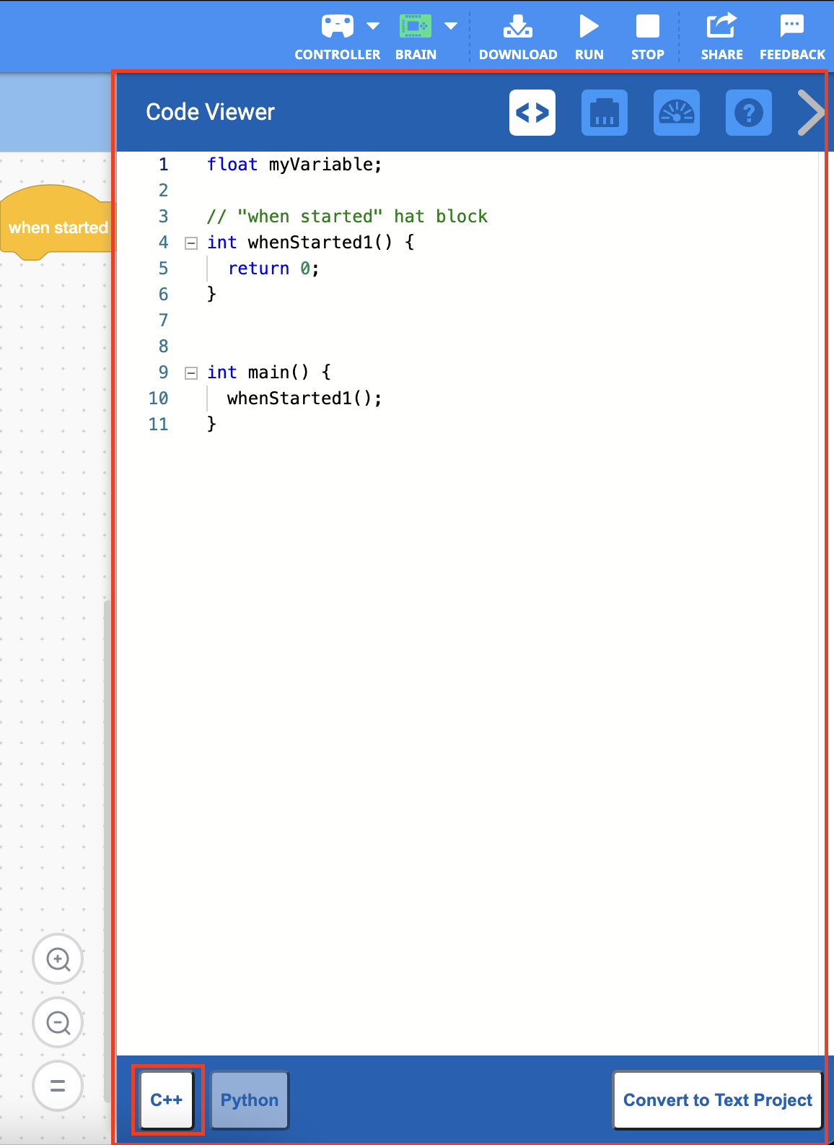Image resolution: width=834 pixels, height=1145 pixels.
Task: Collapse the whenStarted1 function fold marker
Action: click(x=191, y=243)
